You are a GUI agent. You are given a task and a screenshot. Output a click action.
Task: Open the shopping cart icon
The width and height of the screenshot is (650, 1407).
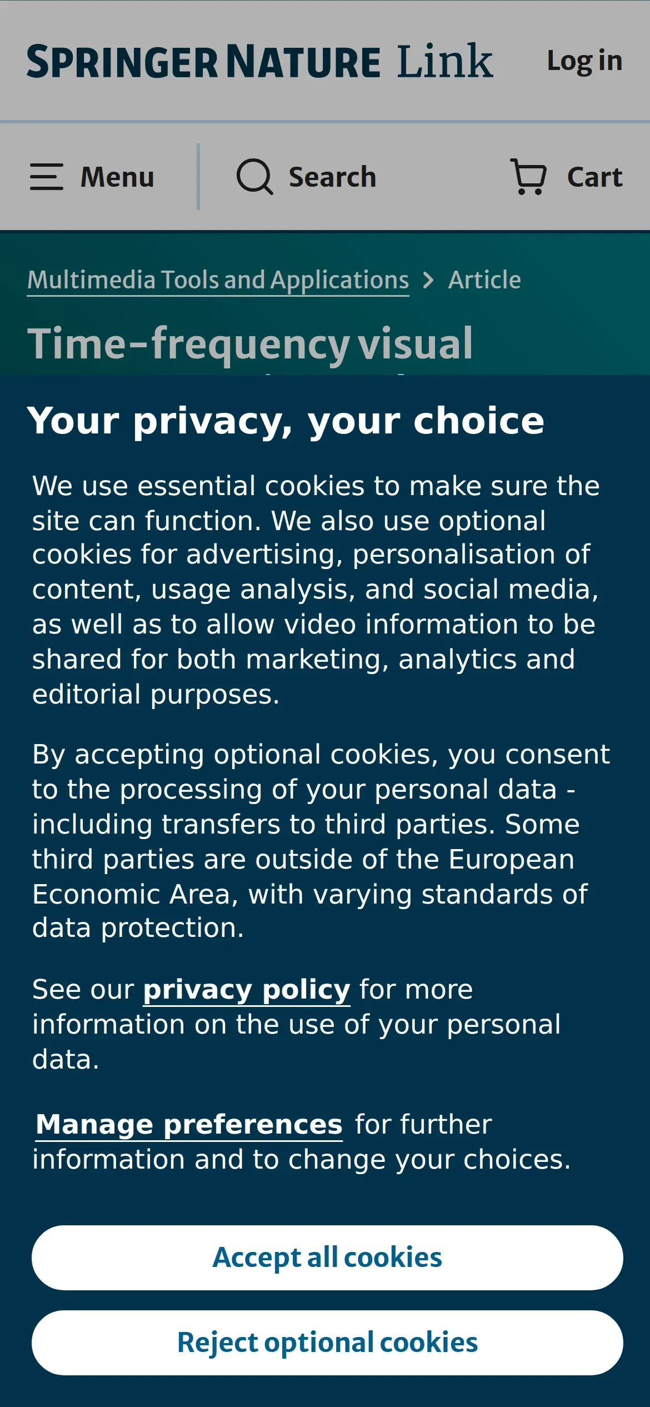coord(528,177)
